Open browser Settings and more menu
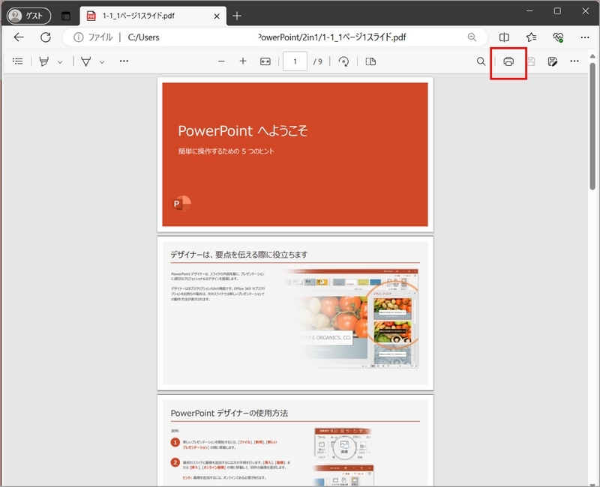This screenshot has width=600, height=487. click(x=585, y=37)
